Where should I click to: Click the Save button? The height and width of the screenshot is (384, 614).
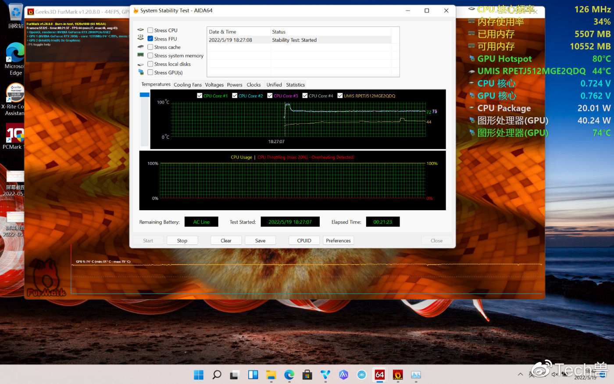260,240
